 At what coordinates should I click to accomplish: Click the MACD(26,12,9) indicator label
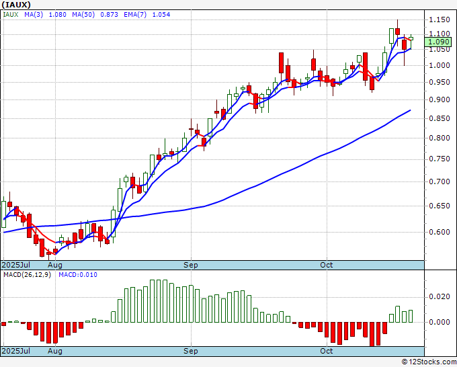[x=27, y=275]
